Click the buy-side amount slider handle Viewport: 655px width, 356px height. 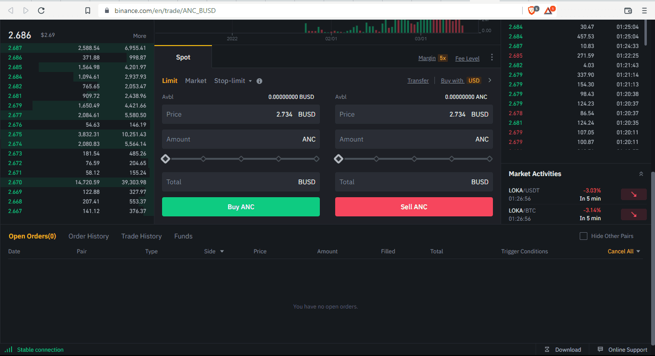(x=165, y=159)
